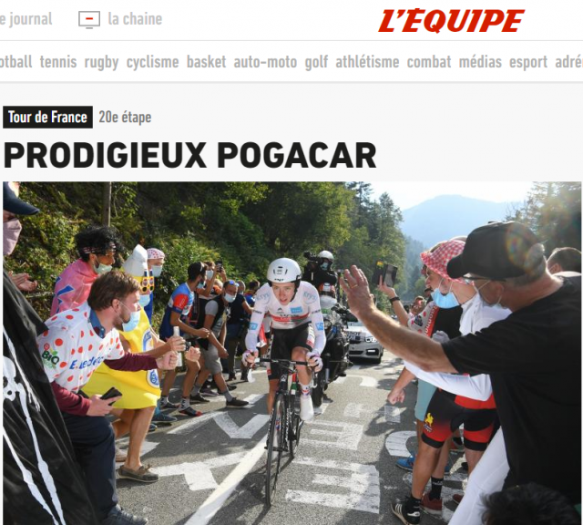
Task: Open the médias section
Action: click(x=480, y=62)
